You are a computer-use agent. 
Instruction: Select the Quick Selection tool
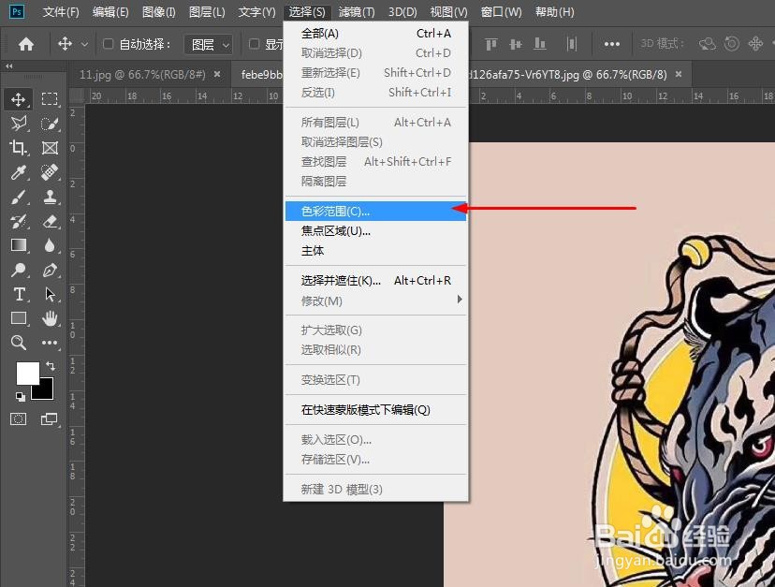point(50,124)
